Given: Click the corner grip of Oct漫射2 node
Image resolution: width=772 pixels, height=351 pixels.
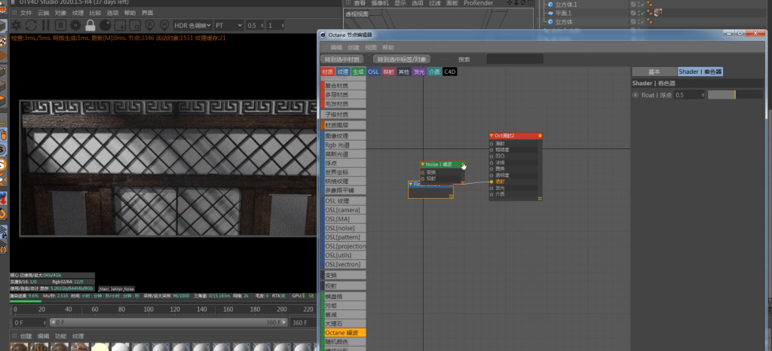Looking at the screenshot, I should [x=540, y=199].
